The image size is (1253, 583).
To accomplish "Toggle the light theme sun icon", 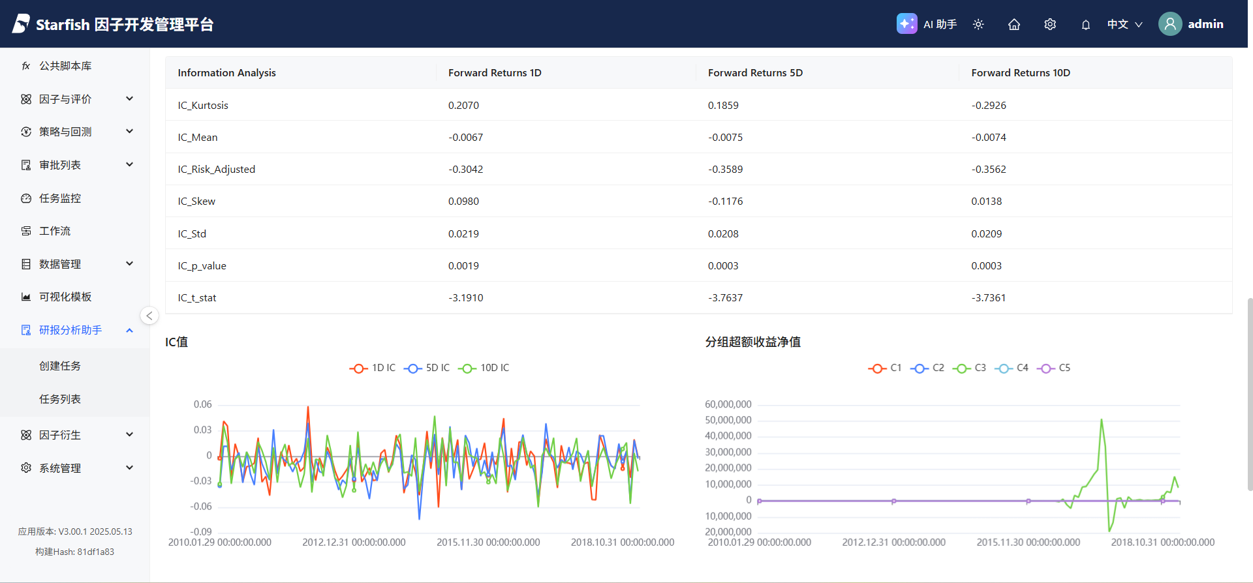I will [978, 24].
